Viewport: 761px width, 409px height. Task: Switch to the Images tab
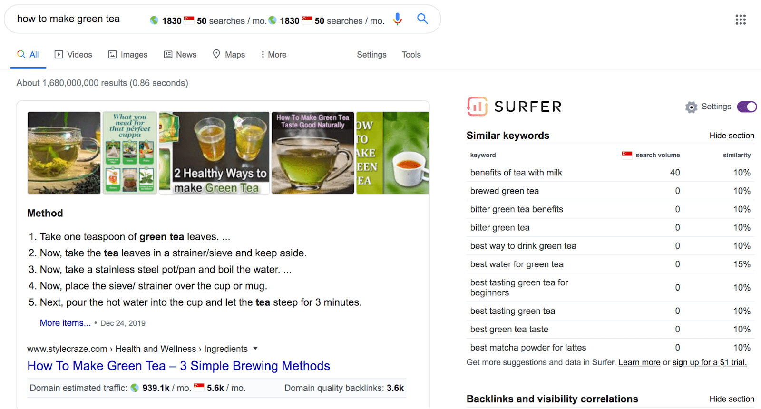point(127,54)
